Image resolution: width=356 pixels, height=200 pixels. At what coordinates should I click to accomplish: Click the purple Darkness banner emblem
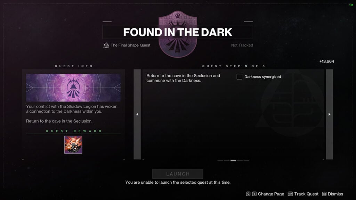[73, 87]
